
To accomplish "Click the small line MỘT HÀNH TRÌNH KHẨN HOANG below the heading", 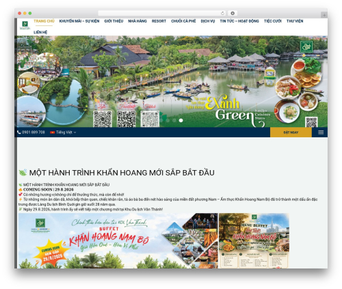I will point(66,184).
